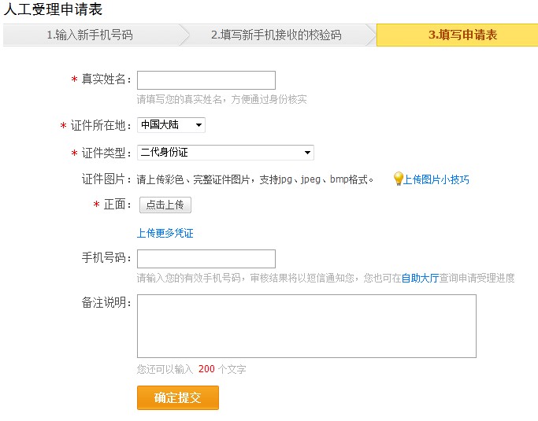Go to step 1.输入新手机号码
The image size is (538, 421).
pos(89,35)
